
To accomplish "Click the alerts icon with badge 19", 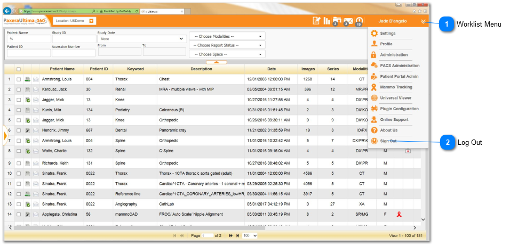I will pos(359,21).
